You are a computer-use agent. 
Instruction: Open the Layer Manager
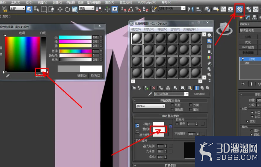pyautogui.click(x=207, y=9)
